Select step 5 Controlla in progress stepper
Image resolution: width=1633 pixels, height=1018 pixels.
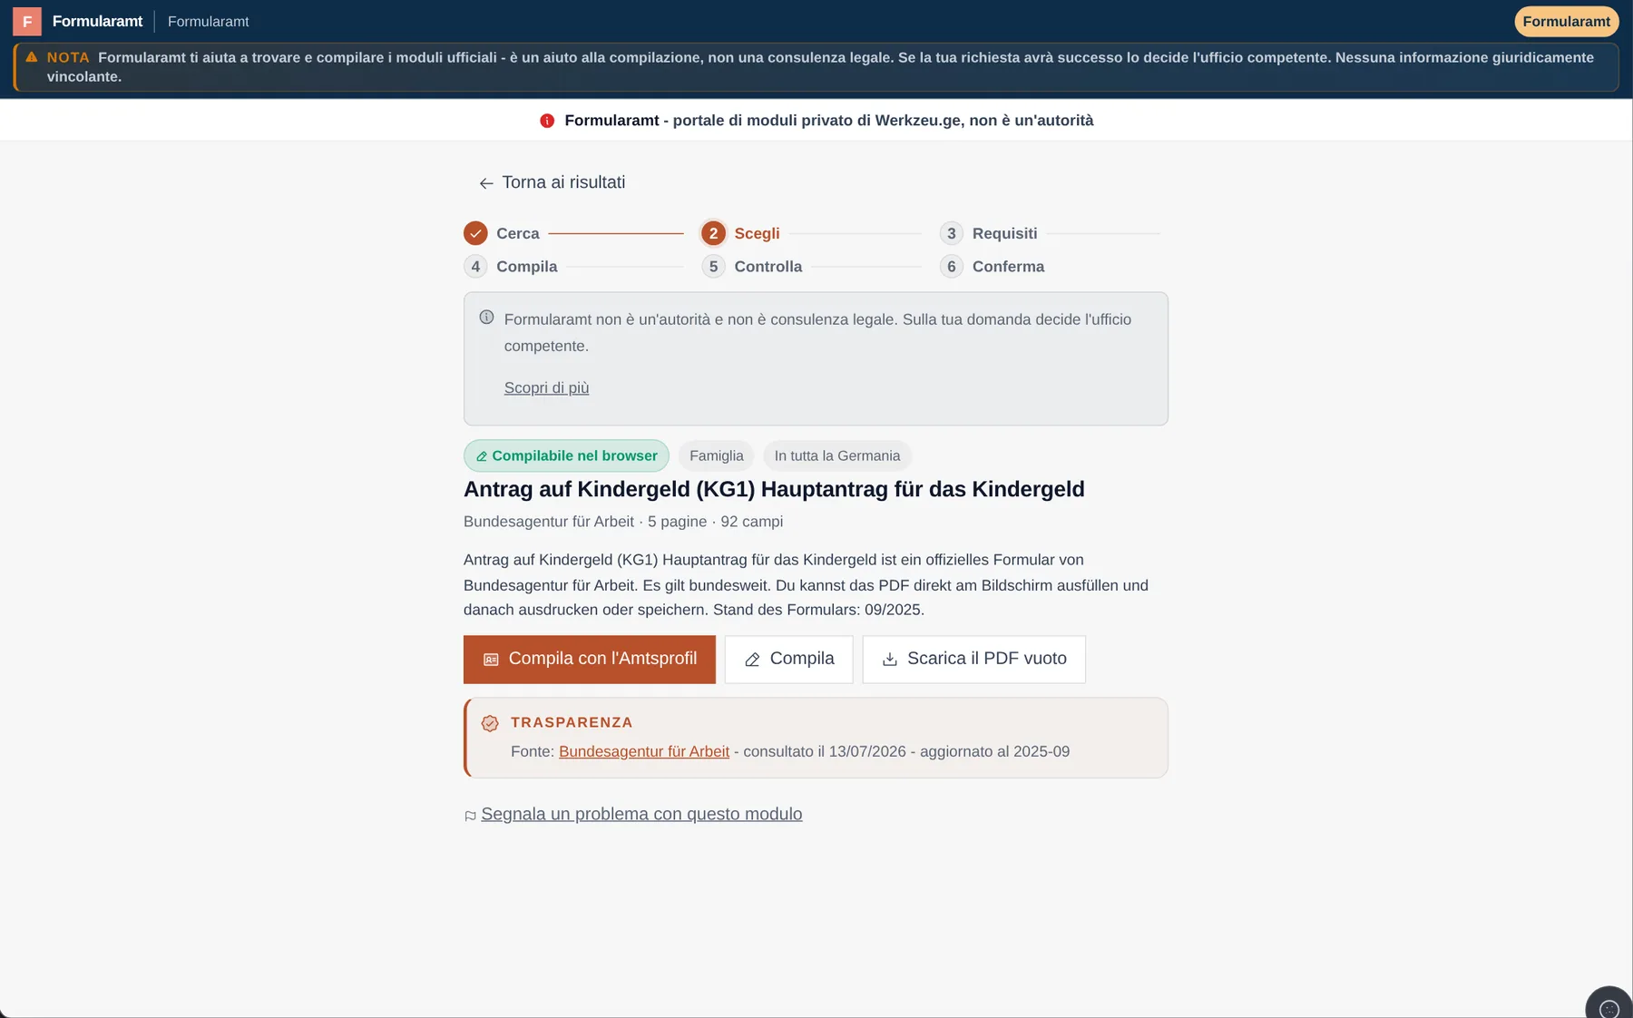point(752,267)
